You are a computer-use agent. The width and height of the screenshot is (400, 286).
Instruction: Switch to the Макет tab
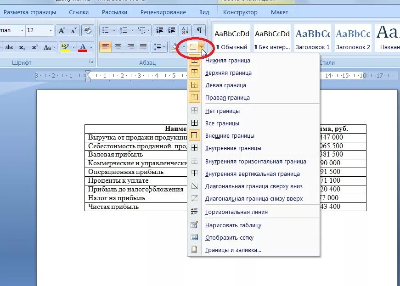point(279,12)
